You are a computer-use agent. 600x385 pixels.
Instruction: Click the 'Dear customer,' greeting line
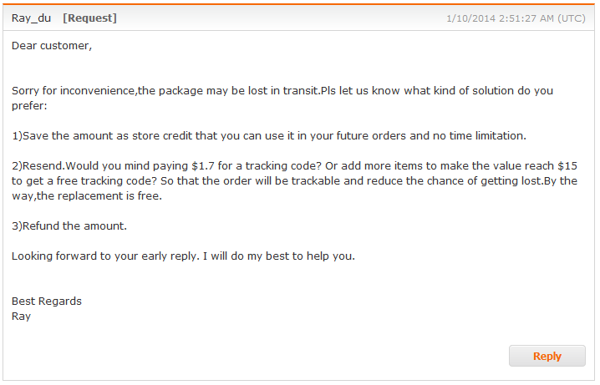52,45
